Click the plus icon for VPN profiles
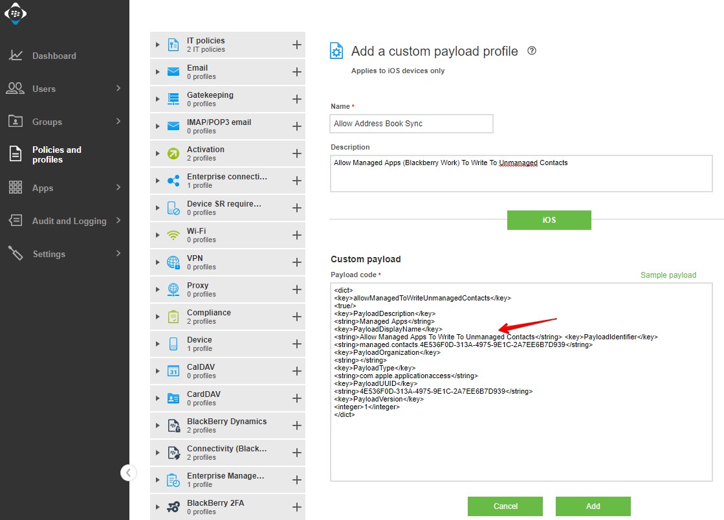 (297, 262)
